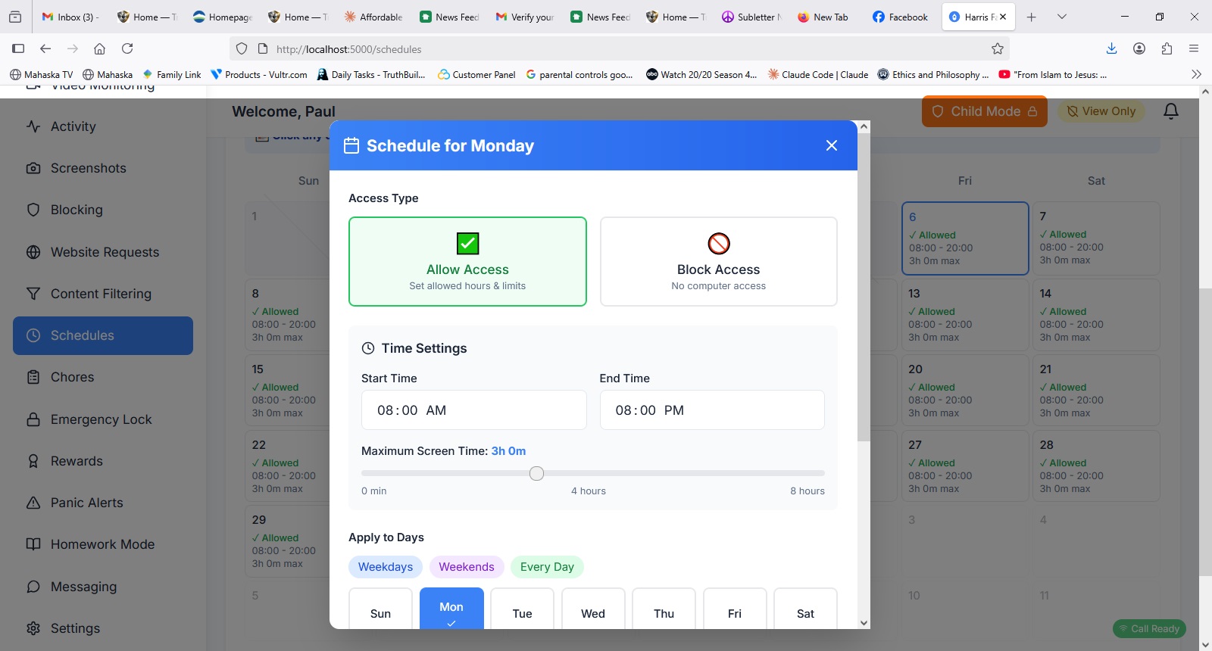Click the Homework Mode book icon
Screen dimensions: 1212x651
click(33, 544)
